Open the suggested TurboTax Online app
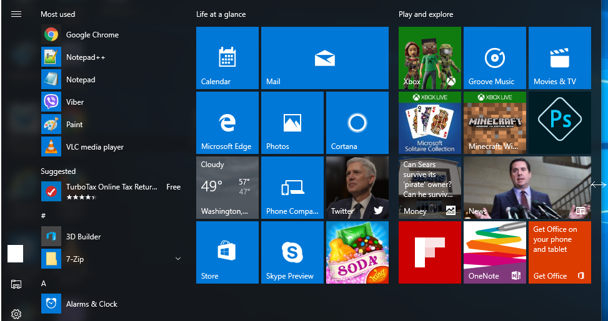The height and width of the screenshot is (321, 608). (x=112, y=191)
